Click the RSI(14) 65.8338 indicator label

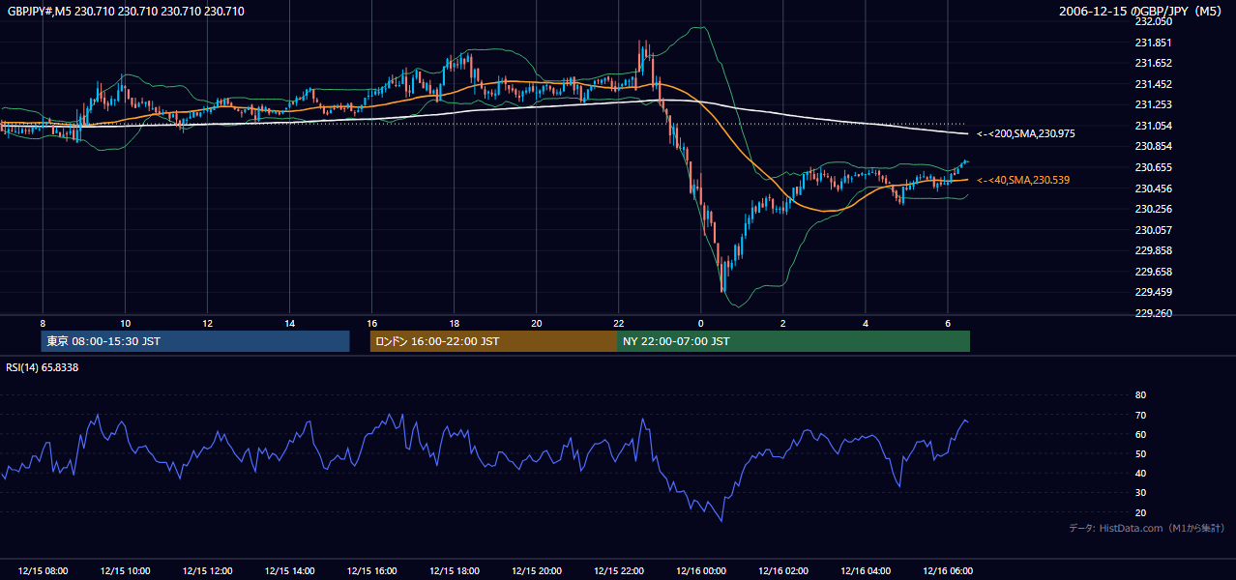pyautogui.click(x=43, y=367)
